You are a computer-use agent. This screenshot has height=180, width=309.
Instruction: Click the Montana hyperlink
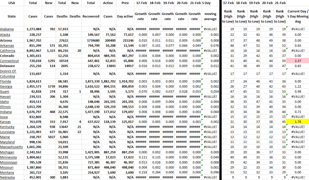coord(7,172)
